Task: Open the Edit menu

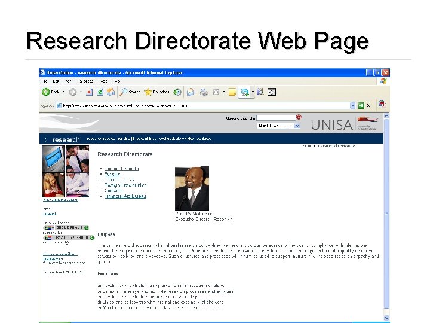Action: click(56, 81)
